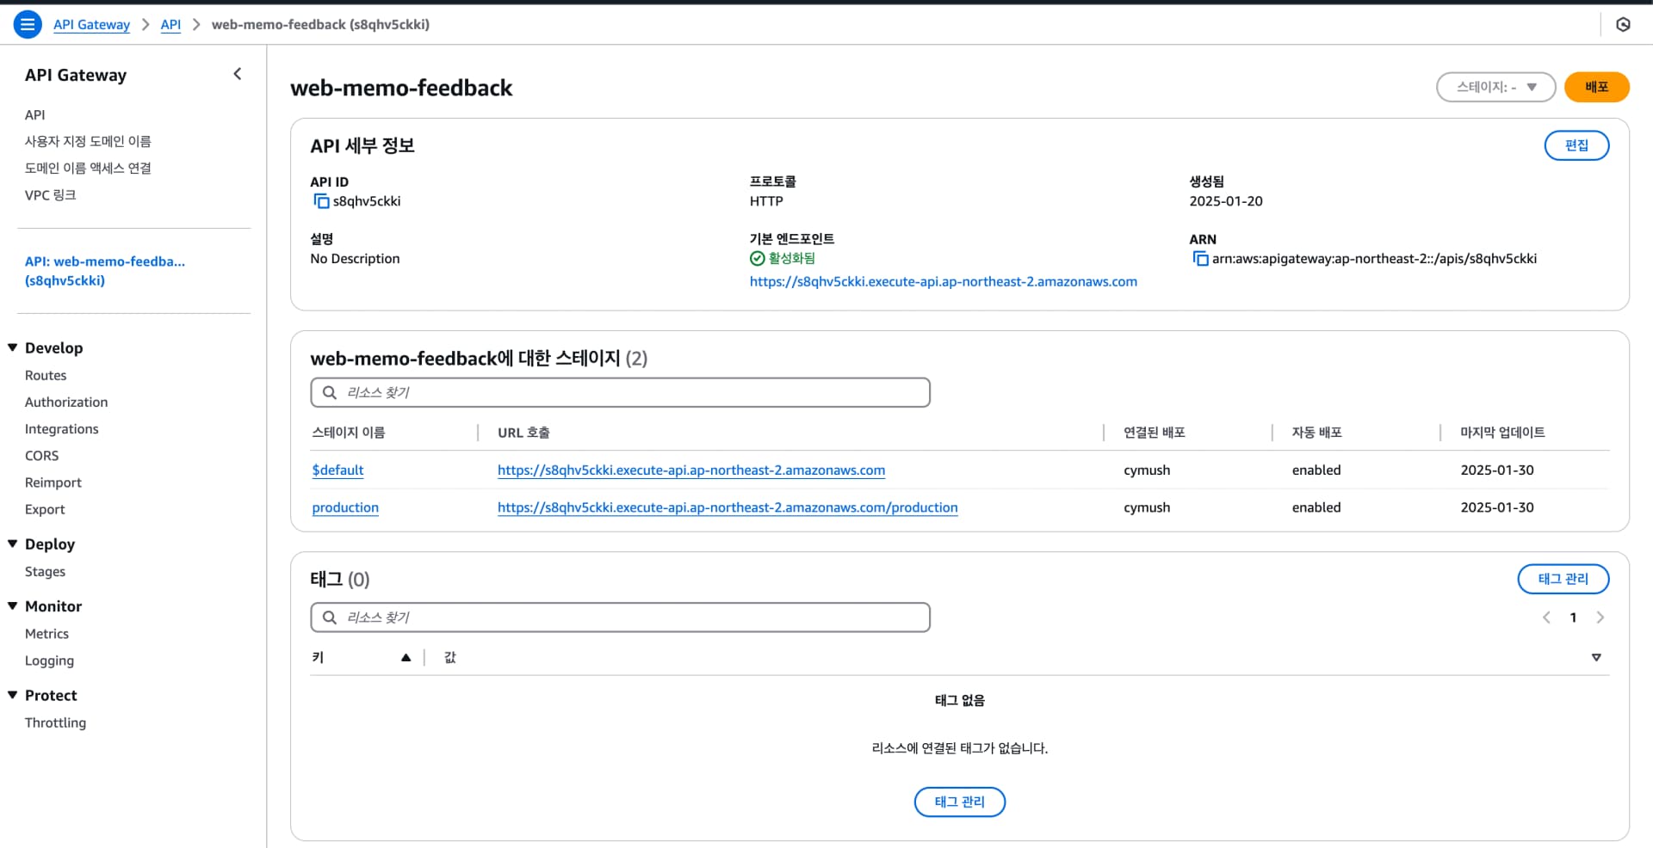This screenshot has width=1653, height=848.
Task: Open Reimport in the sidebar
Action: pyautogui.click(x=53, y=482)
